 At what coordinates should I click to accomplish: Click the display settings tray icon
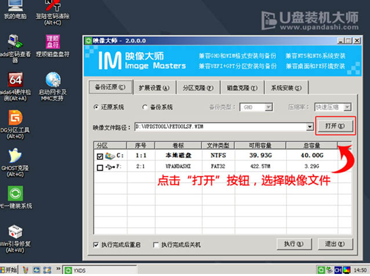(347, 270)
